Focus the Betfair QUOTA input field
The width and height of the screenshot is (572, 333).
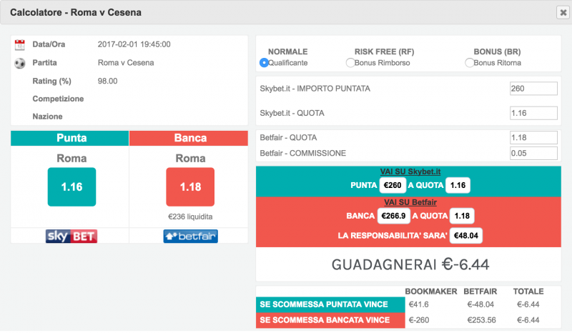pos(533,137)
